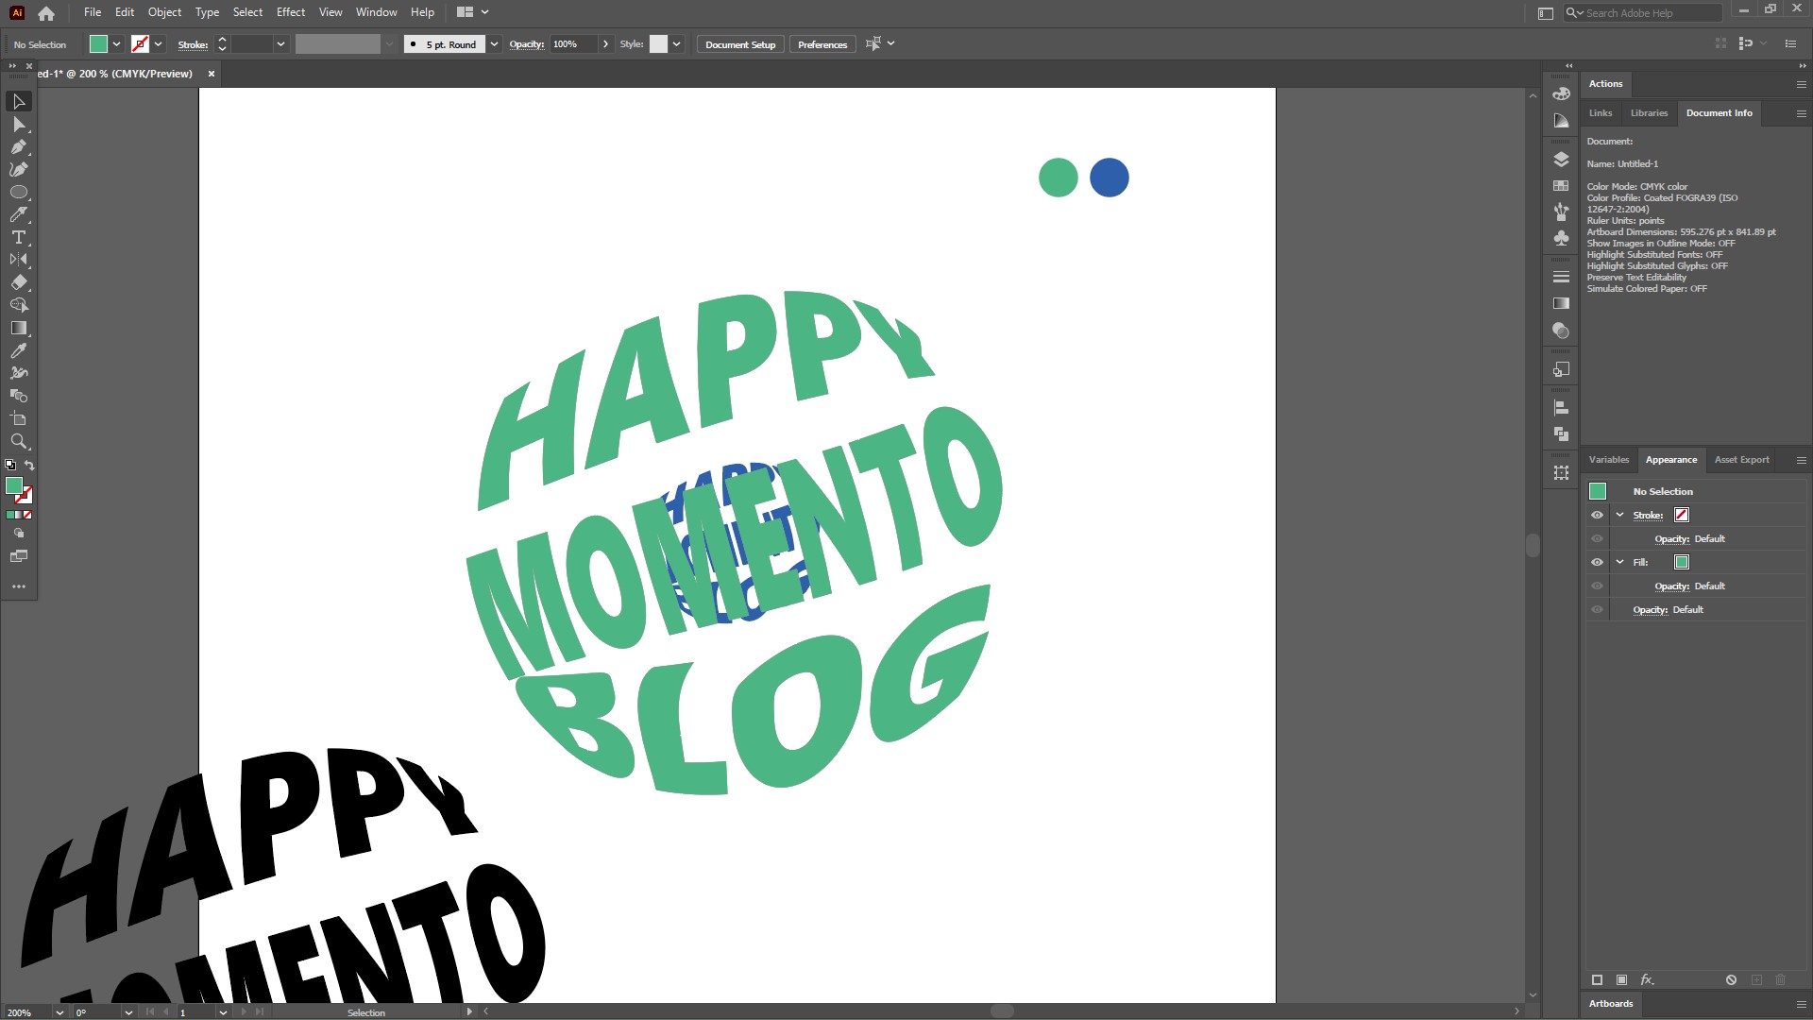The image size is (1813, 1020).
Task: Open graphic Style dropdown
Action: coord(676,44)
